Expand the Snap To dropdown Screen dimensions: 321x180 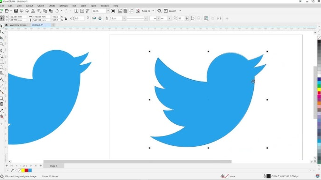[x=153, y=11]
